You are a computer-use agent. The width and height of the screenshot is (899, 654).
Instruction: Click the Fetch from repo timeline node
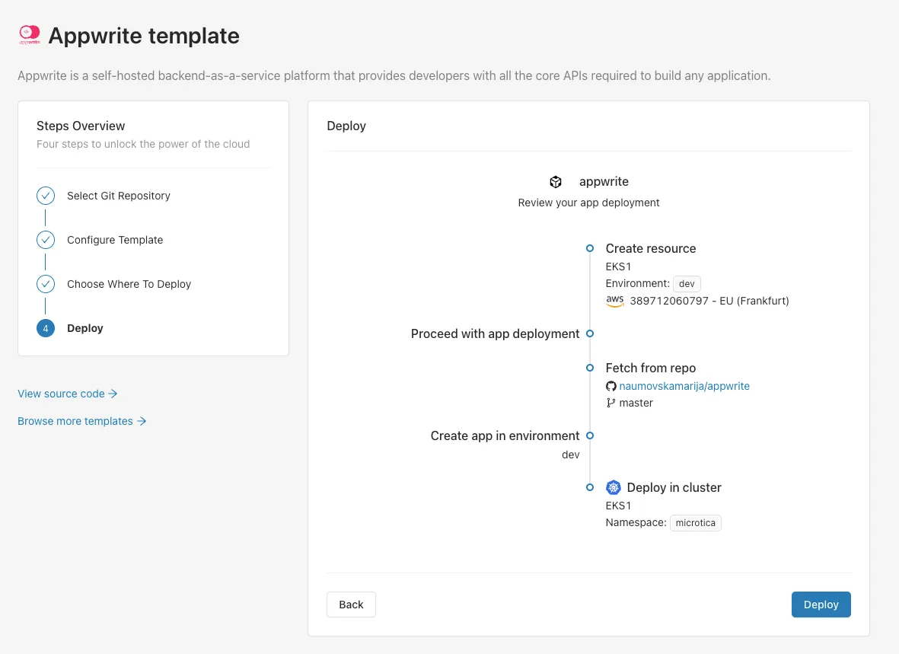pyautogui.click(x=590, y=368)
